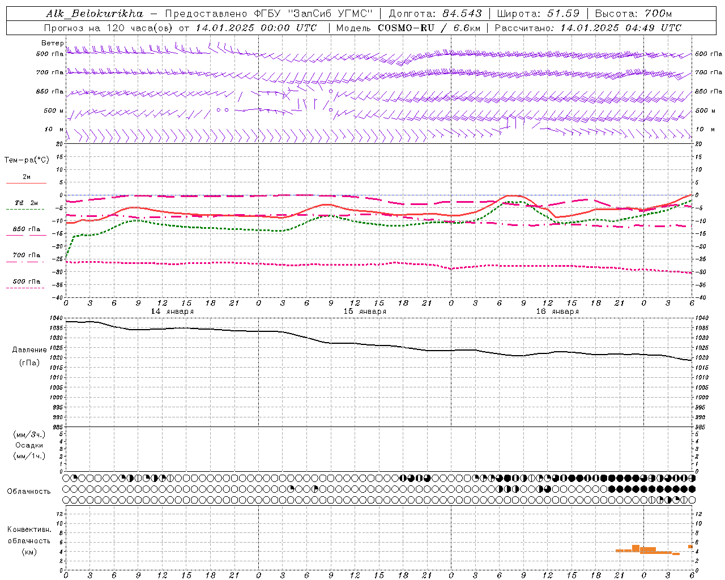Click the Ветер section label
This screenshot has width=725, height=580.
pos(52,43)
